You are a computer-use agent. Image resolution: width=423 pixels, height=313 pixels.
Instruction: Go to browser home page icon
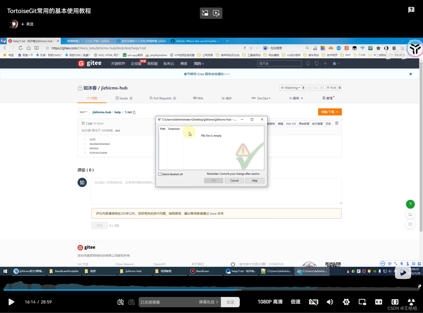pyautogui.click(x=28, y=48)
